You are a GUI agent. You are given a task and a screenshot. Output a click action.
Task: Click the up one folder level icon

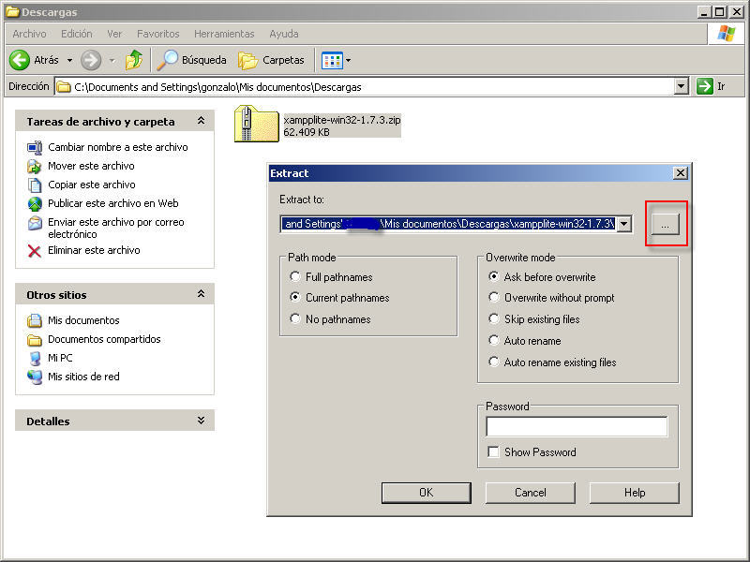tap(134, 60)
